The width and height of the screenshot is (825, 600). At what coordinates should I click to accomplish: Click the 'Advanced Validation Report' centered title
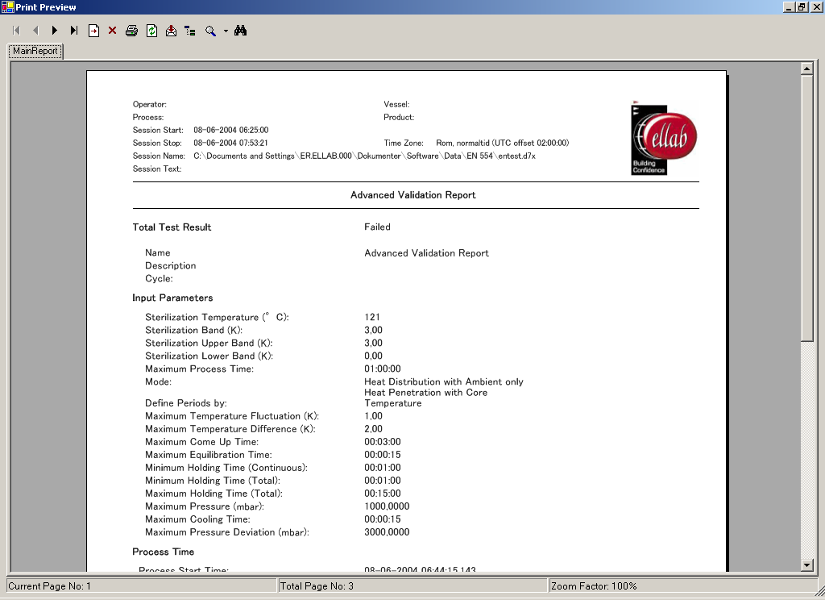coord(413,195)
